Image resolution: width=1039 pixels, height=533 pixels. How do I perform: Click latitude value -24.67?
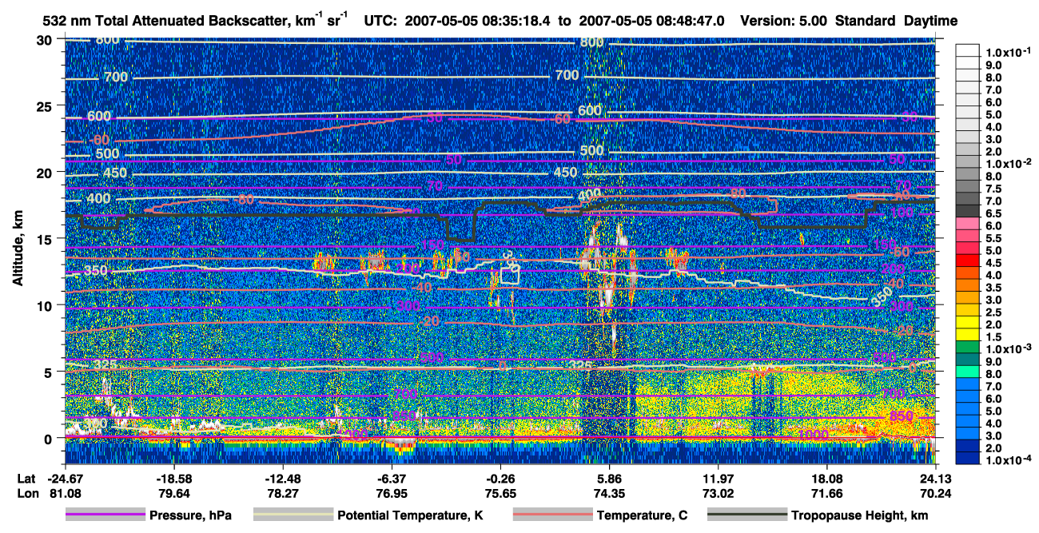click(66, 478)
